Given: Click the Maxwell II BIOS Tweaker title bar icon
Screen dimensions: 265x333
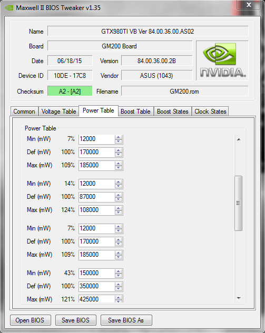Looking at the screenshot, I should [9, 8].
